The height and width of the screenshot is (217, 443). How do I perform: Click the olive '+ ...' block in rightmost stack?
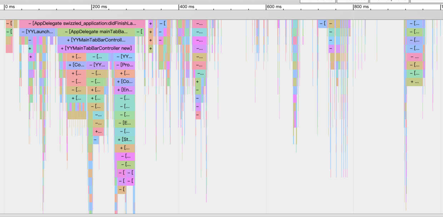tap(414, 82)
